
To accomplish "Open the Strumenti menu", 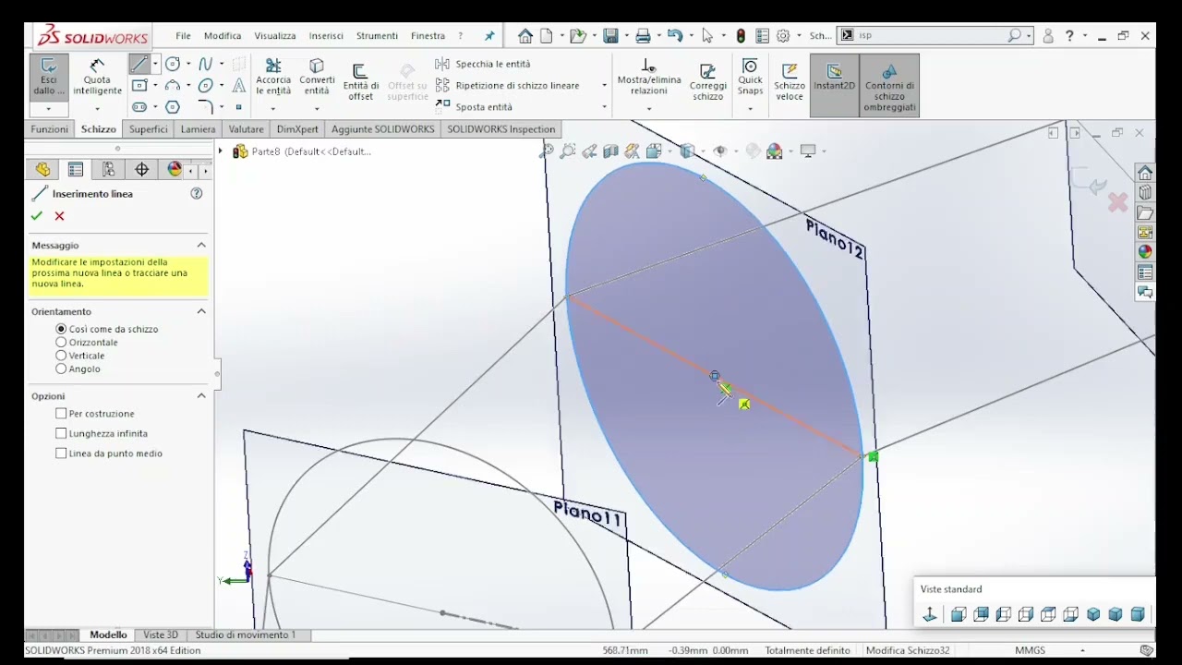I will pos(377,36).
